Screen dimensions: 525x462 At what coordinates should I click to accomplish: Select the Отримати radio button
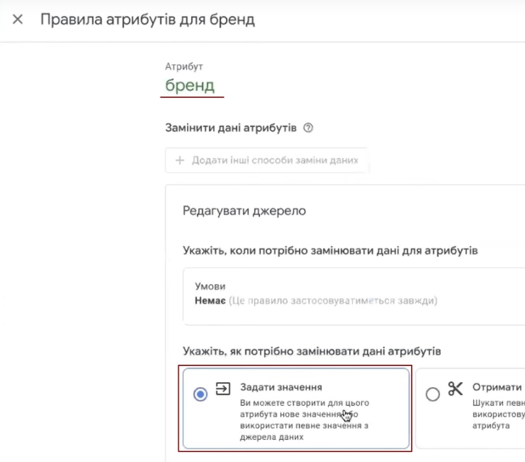(x=433, y=394)
